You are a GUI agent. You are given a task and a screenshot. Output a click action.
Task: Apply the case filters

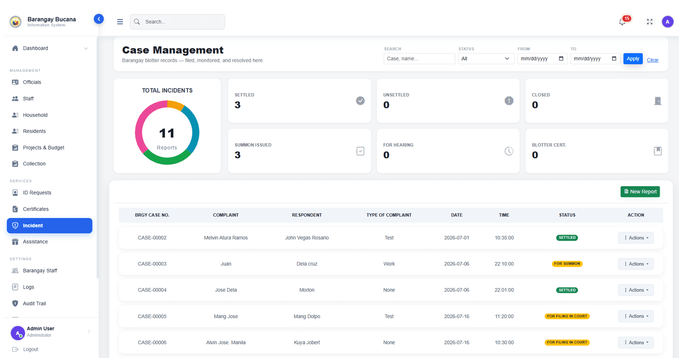tap(633, 58)
